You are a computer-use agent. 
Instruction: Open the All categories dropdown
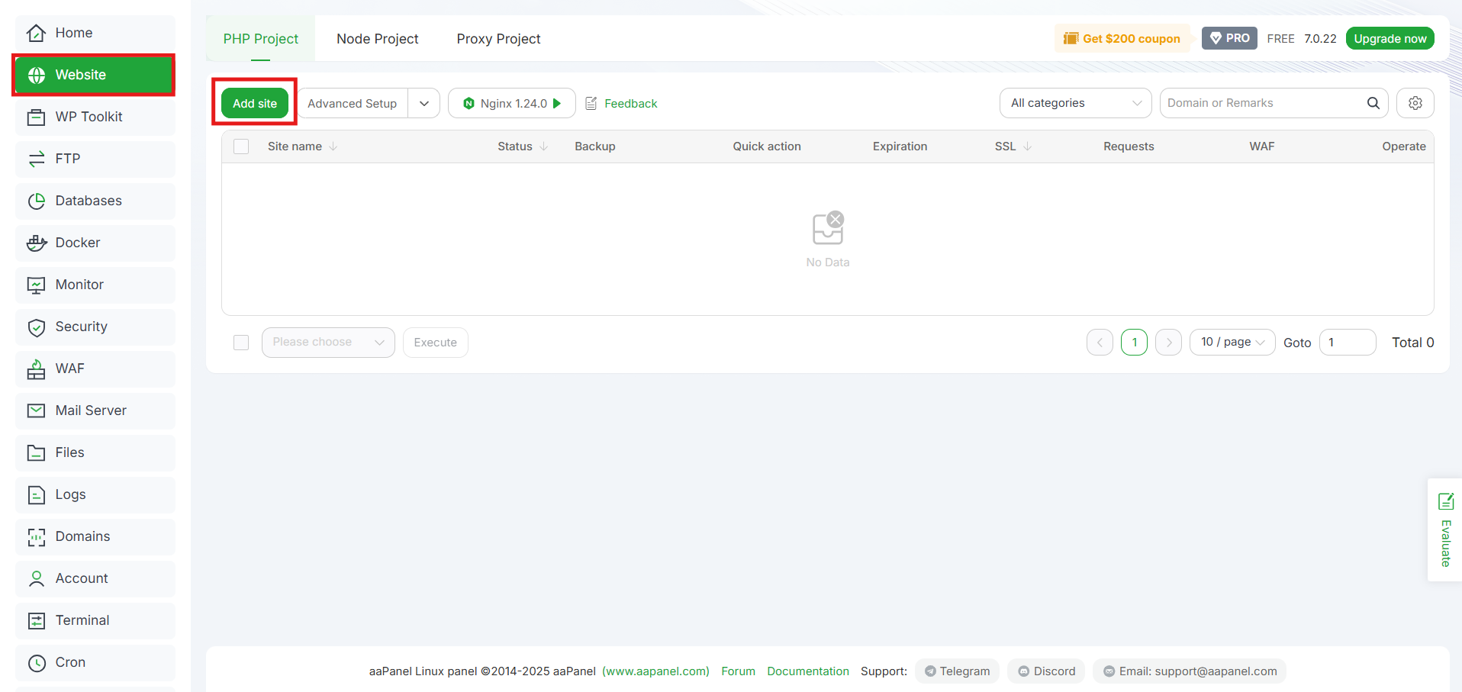pos(1075,103)
